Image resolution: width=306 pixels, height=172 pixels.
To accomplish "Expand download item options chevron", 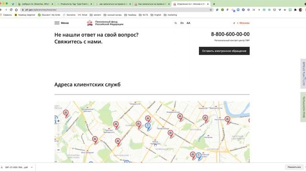I will [32, 167].
